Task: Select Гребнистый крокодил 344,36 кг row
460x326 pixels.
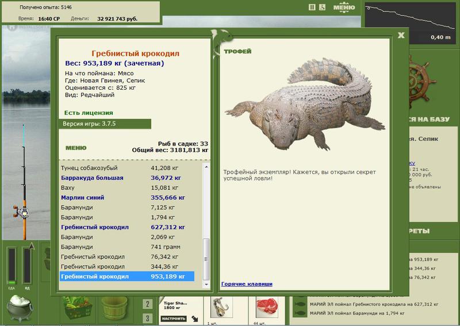Action: click(127, 267)
